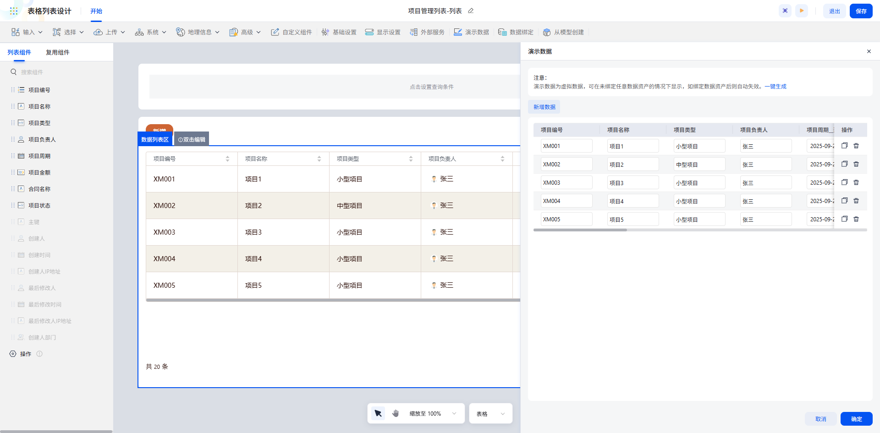
Task: Click the edit pencil beside the page title
Action: 471,11
